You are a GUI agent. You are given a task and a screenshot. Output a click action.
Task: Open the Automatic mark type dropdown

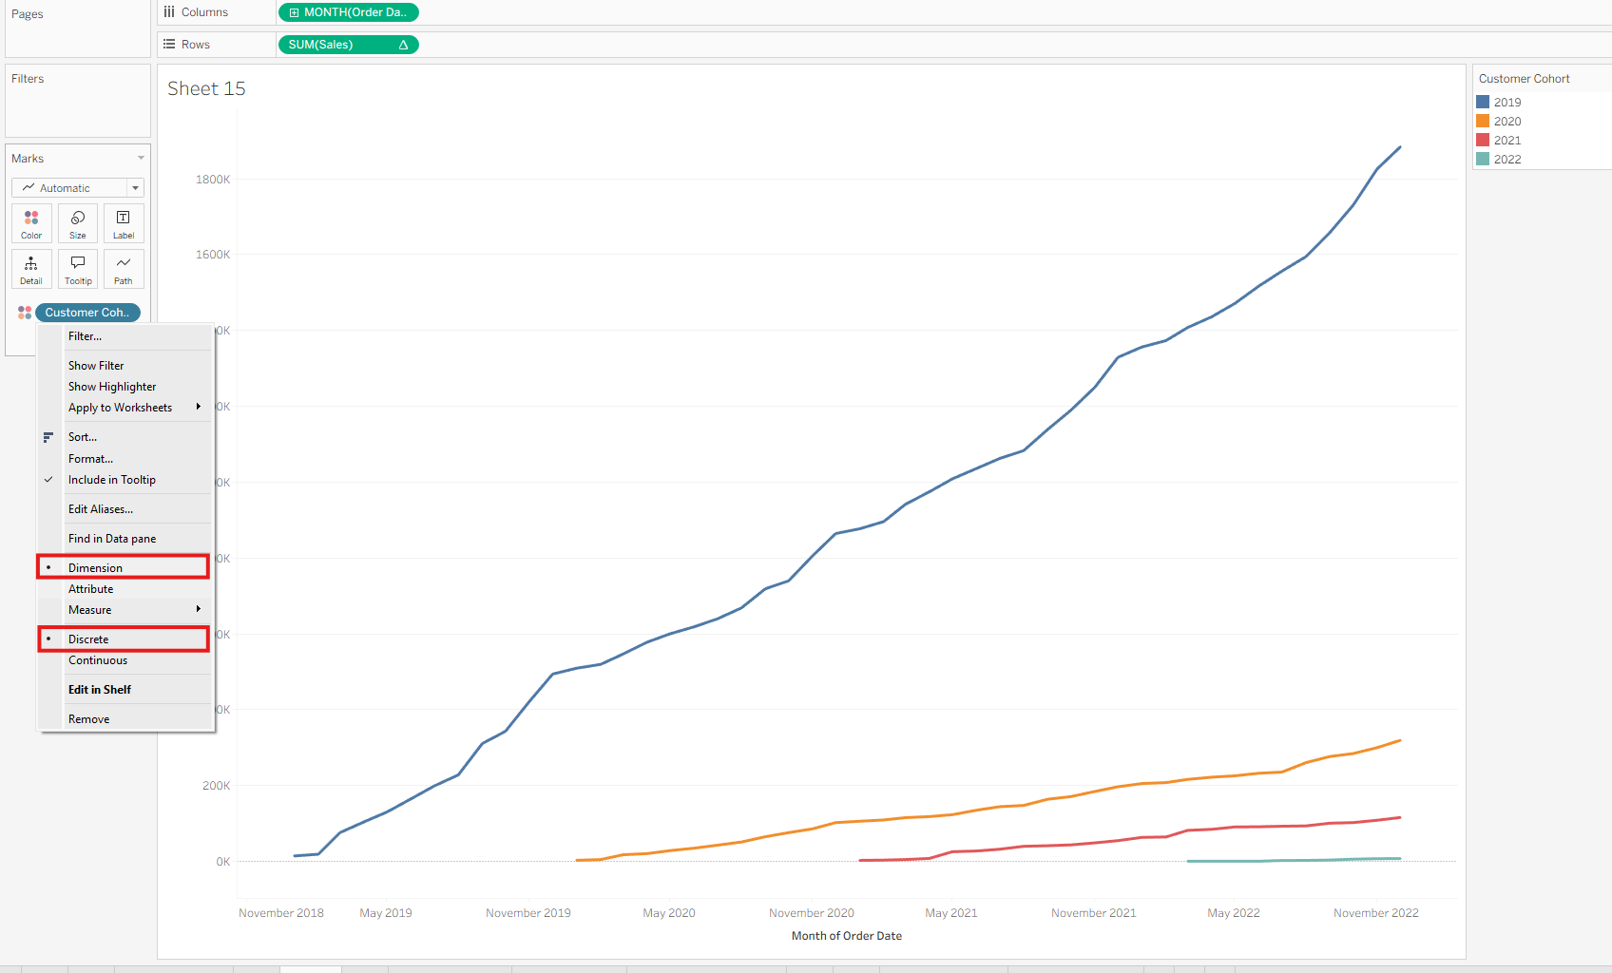[x=78, y=188]
